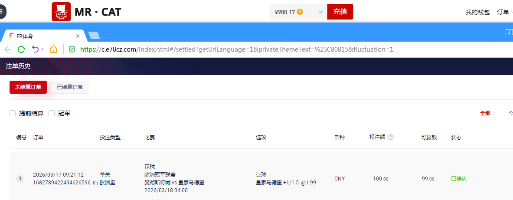513x200 pixels.
Task: Click the 可赢额 column header
Action: (429, 138)
